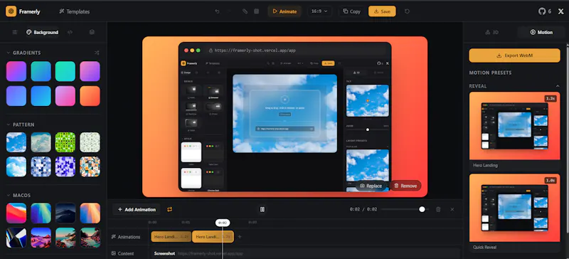This screenshot has height=259, width=569.
Task: Open the stack icon tab in left panel
Action: pos(92,32)
